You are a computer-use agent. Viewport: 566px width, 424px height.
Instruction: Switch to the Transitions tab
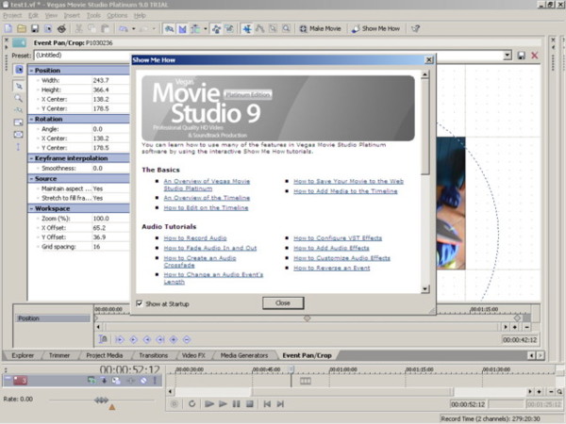tap(153, 355)
